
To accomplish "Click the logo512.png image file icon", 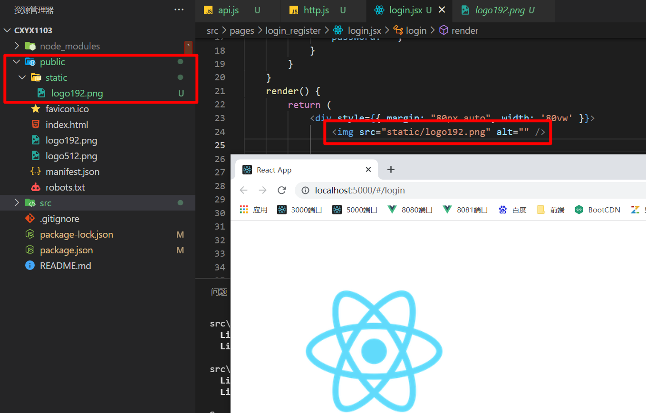I will 35,156.
